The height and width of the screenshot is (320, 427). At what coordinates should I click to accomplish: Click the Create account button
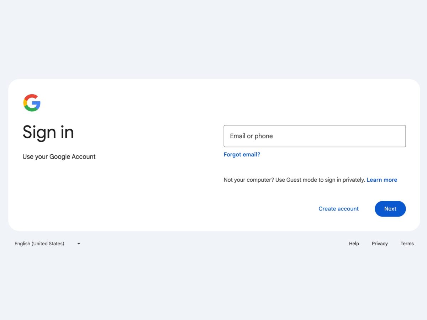click(x=338, y=209)
